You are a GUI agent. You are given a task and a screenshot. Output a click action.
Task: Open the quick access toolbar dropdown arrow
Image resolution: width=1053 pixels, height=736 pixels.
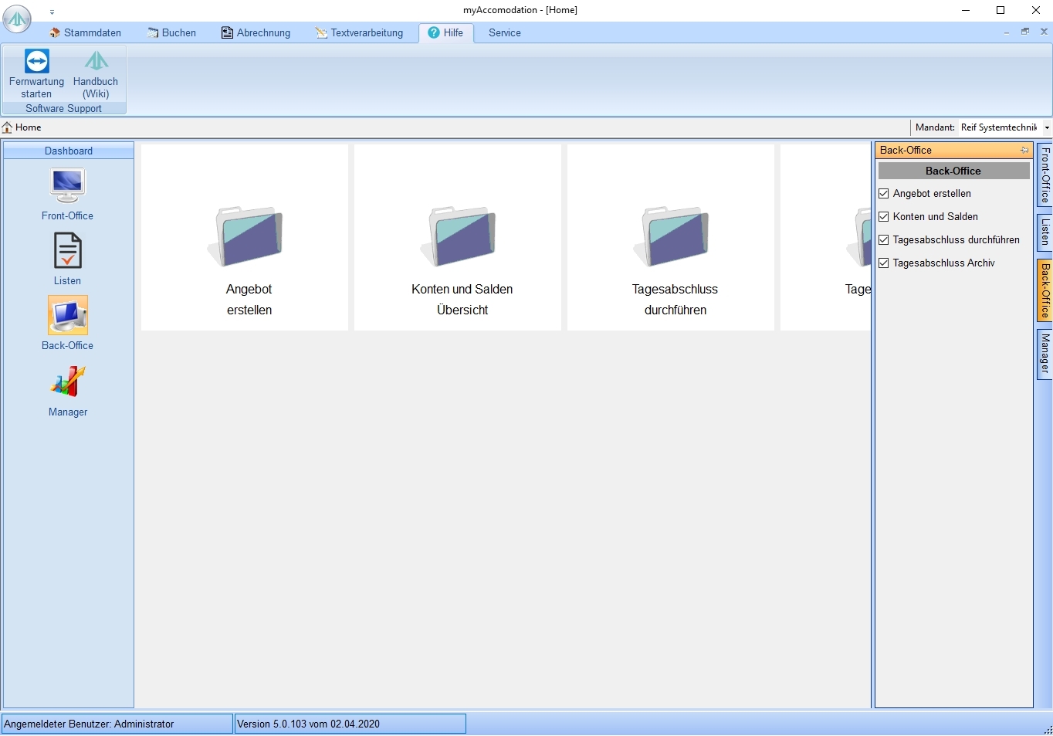[x=52, y=12]
